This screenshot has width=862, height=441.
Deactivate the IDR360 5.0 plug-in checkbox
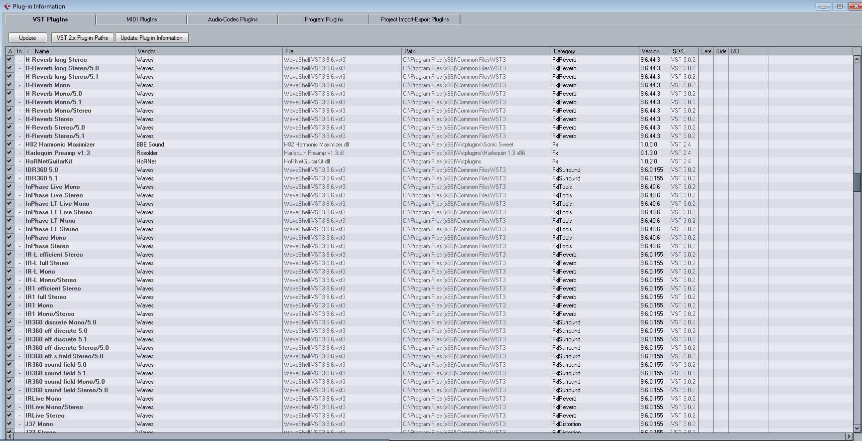(9, 170)
